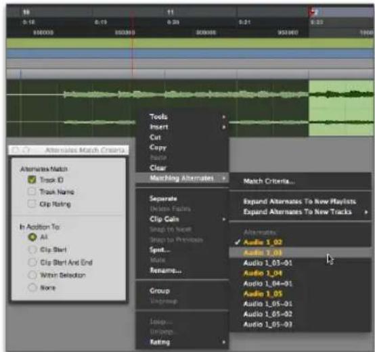Open the Matching Alternates submenu
Image resolution: width=375 pixels, height=352 pixels.
click(x=182, y=178)
